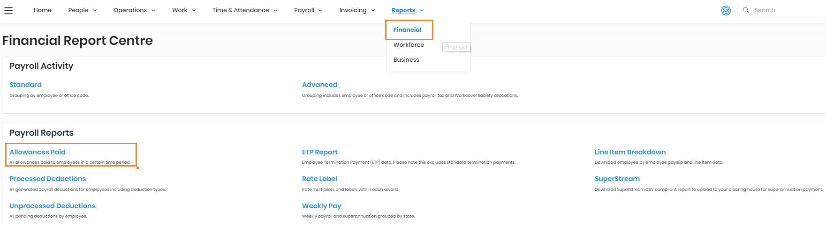Open the Work dropdown menu
Viewport: 826px width, 226px height.
pos(184,10)
